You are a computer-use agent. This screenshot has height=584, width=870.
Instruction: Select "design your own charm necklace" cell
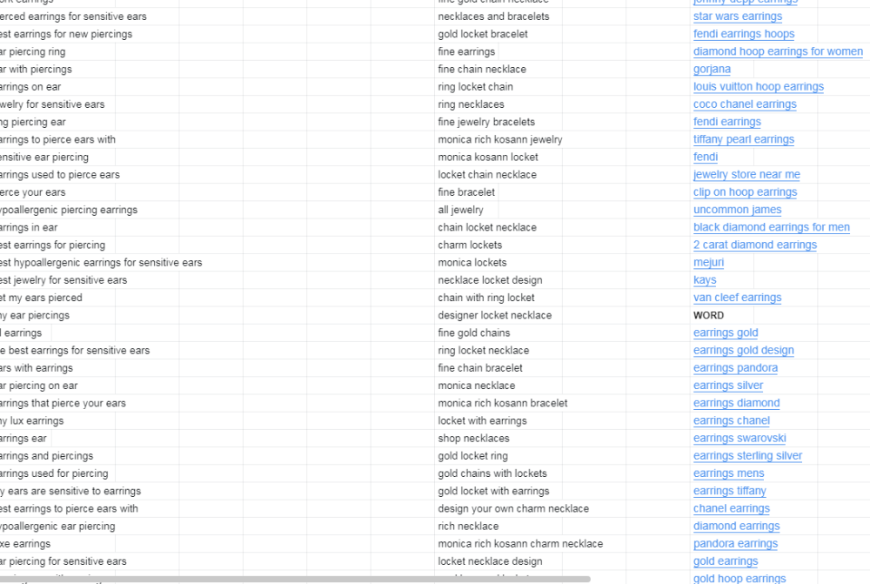(x=513, y=508)
